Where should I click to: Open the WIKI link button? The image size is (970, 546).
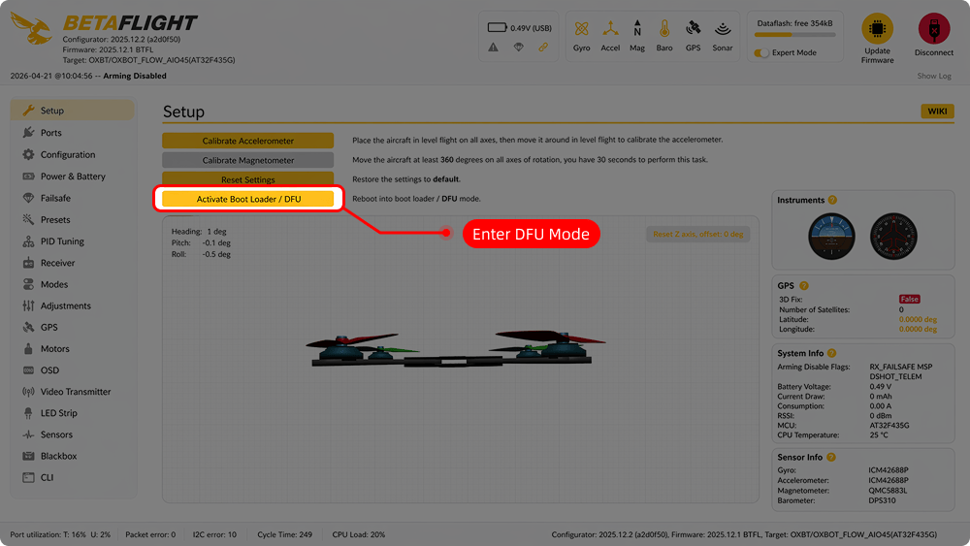click(937, 112)
